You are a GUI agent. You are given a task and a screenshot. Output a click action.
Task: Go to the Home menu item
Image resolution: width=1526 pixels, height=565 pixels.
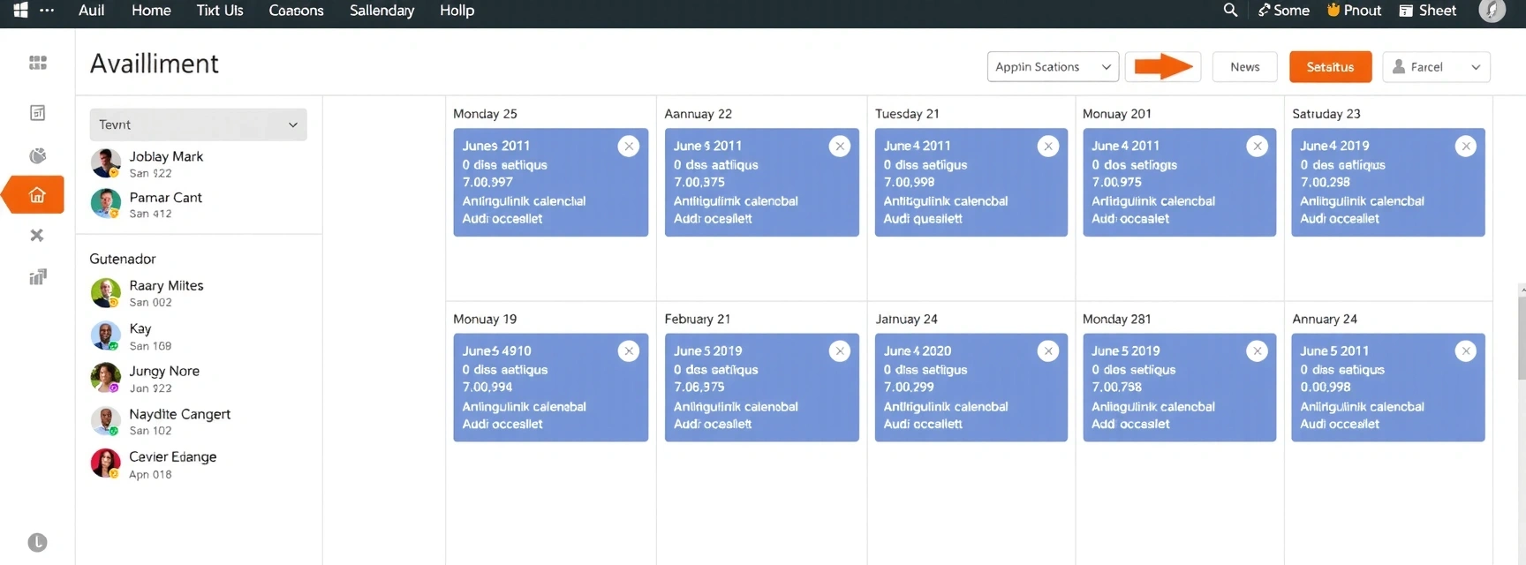(x=151, y=11)
